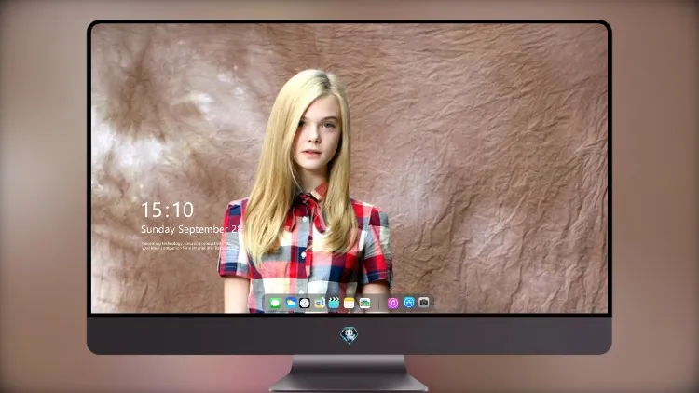This screenshot has height=393, width=699.
Task: Open the Clock app in the dock
Action: pyautogui.click(x=305, y=303)
